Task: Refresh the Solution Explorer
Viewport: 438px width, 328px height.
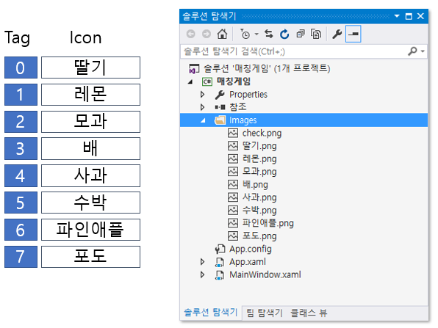Action: coord(284,34)
